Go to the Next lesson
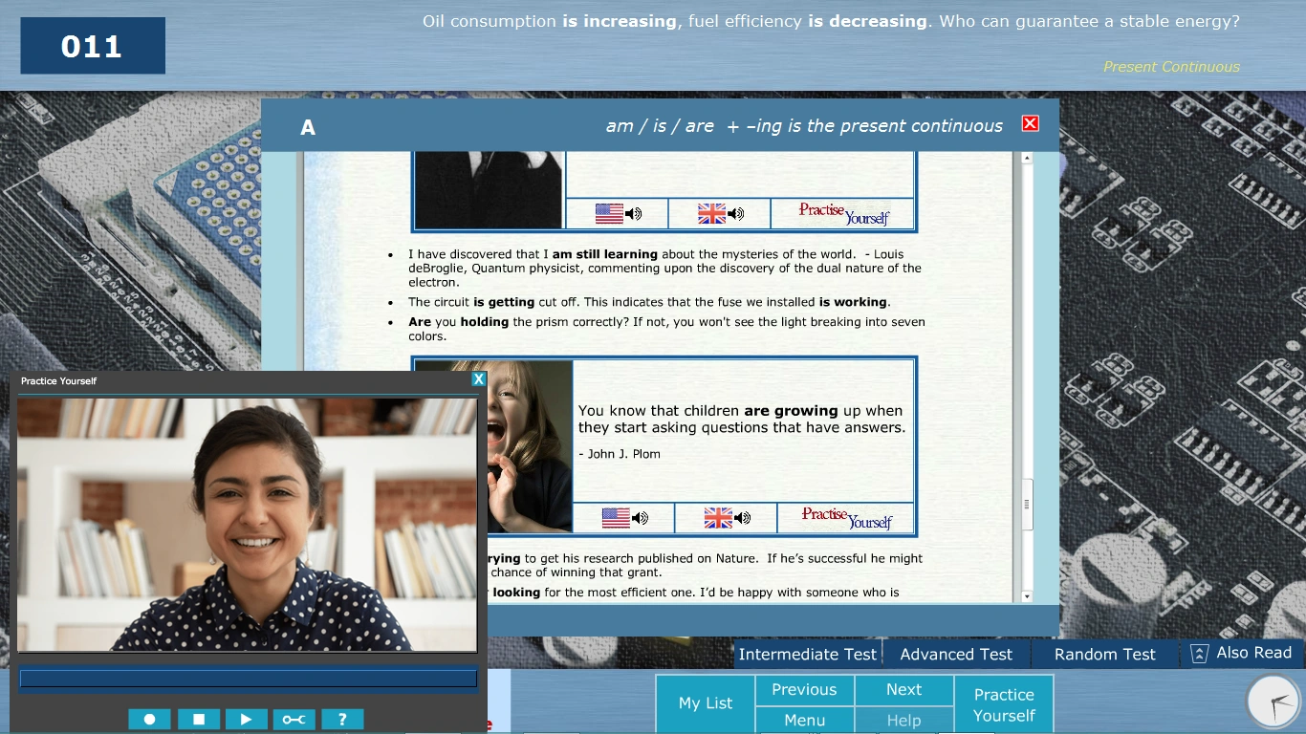Viewport: 1306px width, 734px height. pyautogui.click(x=903, y=690)
